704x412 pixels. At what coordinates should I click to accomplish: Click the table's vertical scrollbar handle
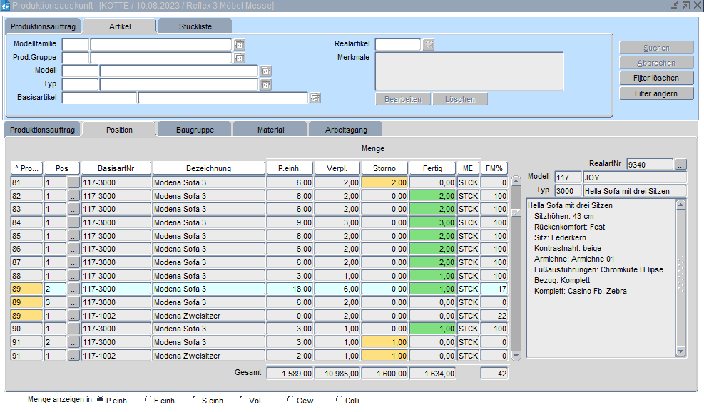point(516,212)
